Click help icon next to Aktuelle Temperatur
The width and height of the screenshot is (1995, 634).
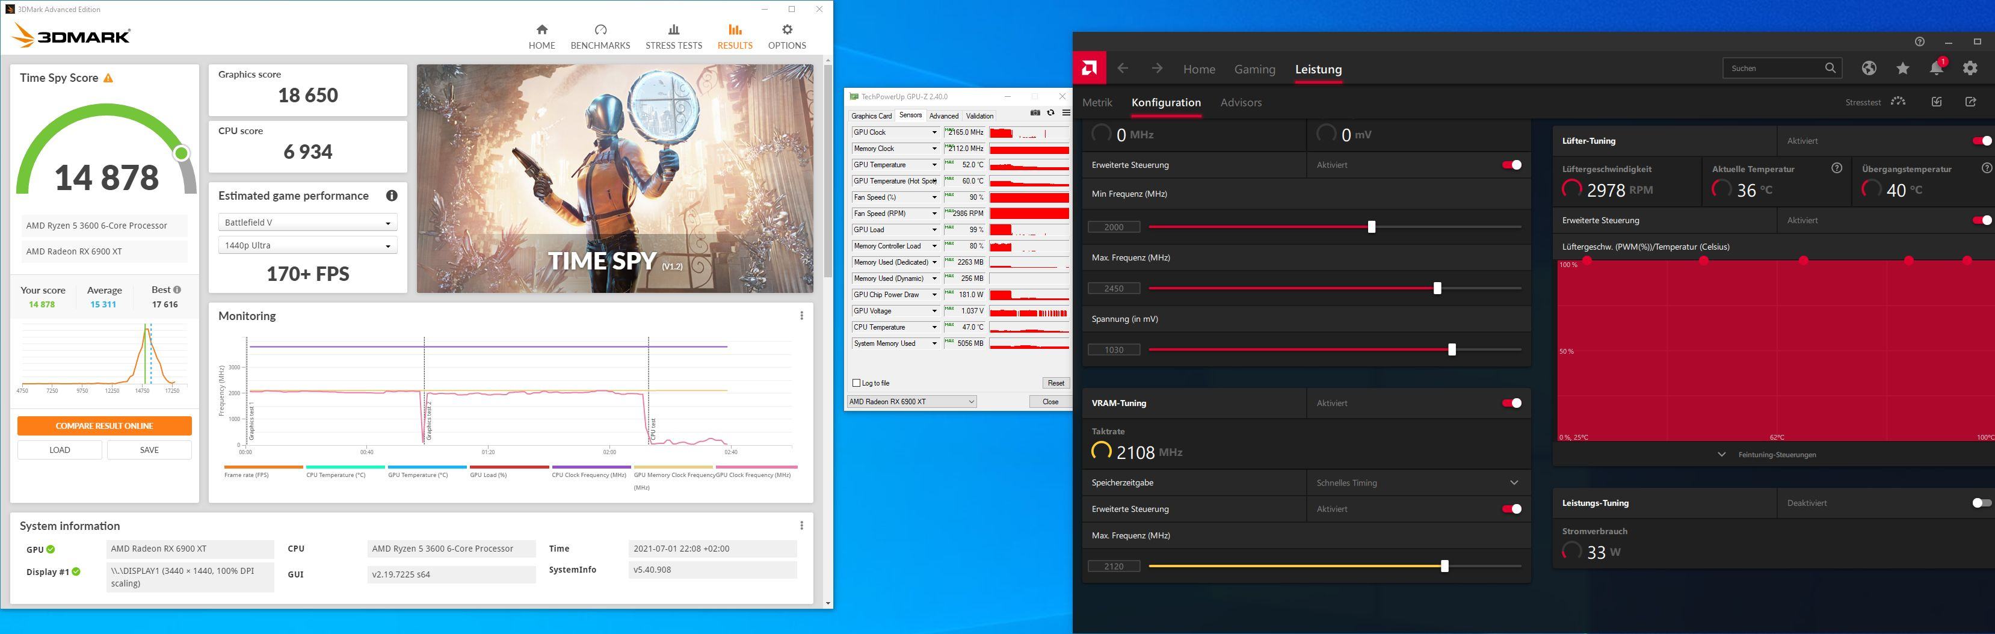point(1836,168)
